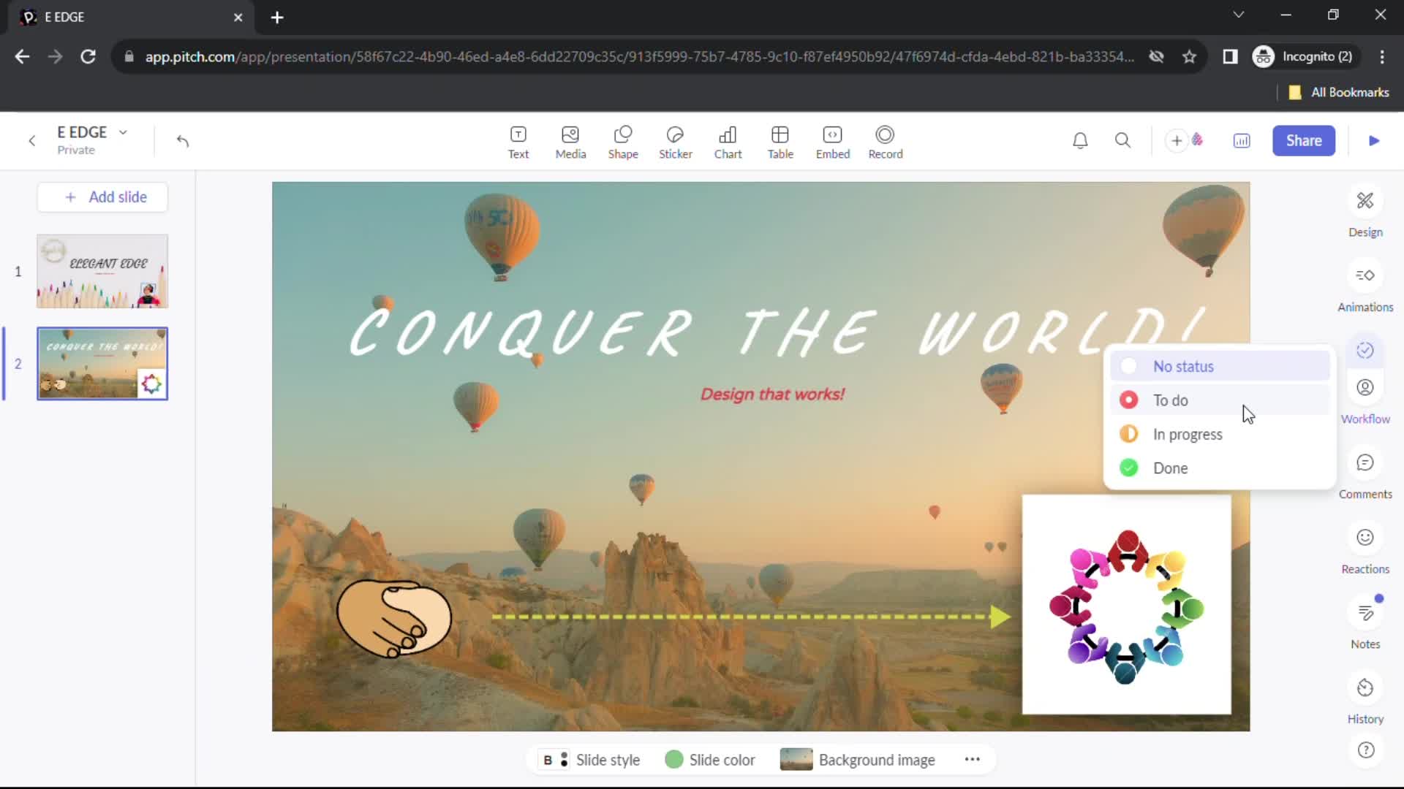
Task: Select slide color swatch
Action: tap(675, 760)
